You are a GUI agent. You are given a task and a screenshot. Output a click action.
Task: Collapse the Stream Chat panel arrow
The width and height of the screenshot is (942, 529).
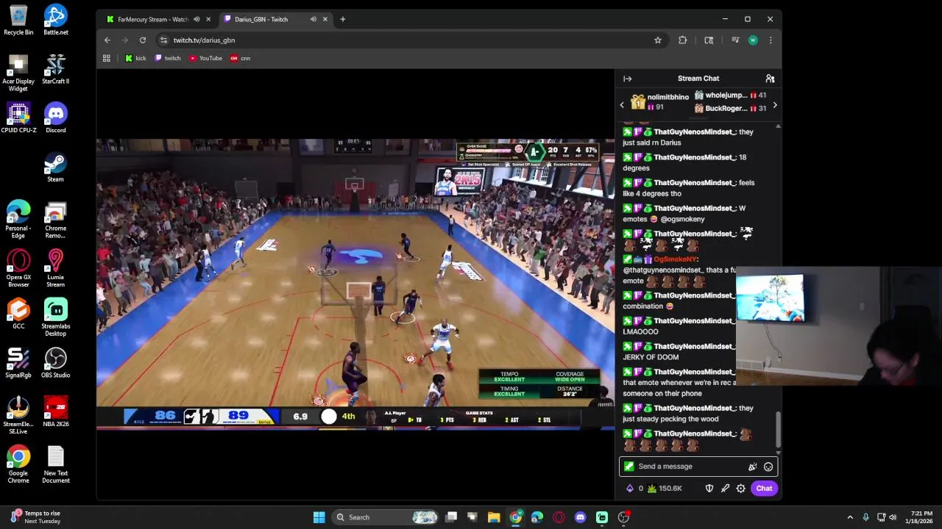point(627,79)
